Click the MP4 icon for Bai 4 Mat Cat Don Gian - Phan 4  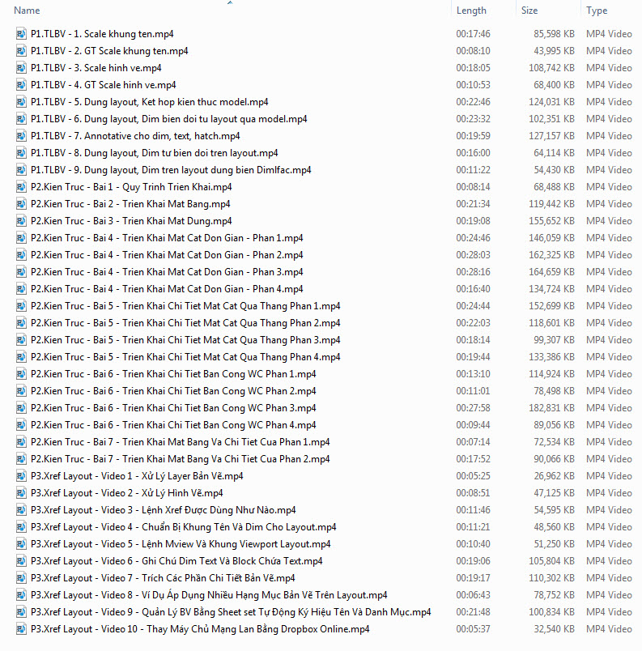pos(21,289)
